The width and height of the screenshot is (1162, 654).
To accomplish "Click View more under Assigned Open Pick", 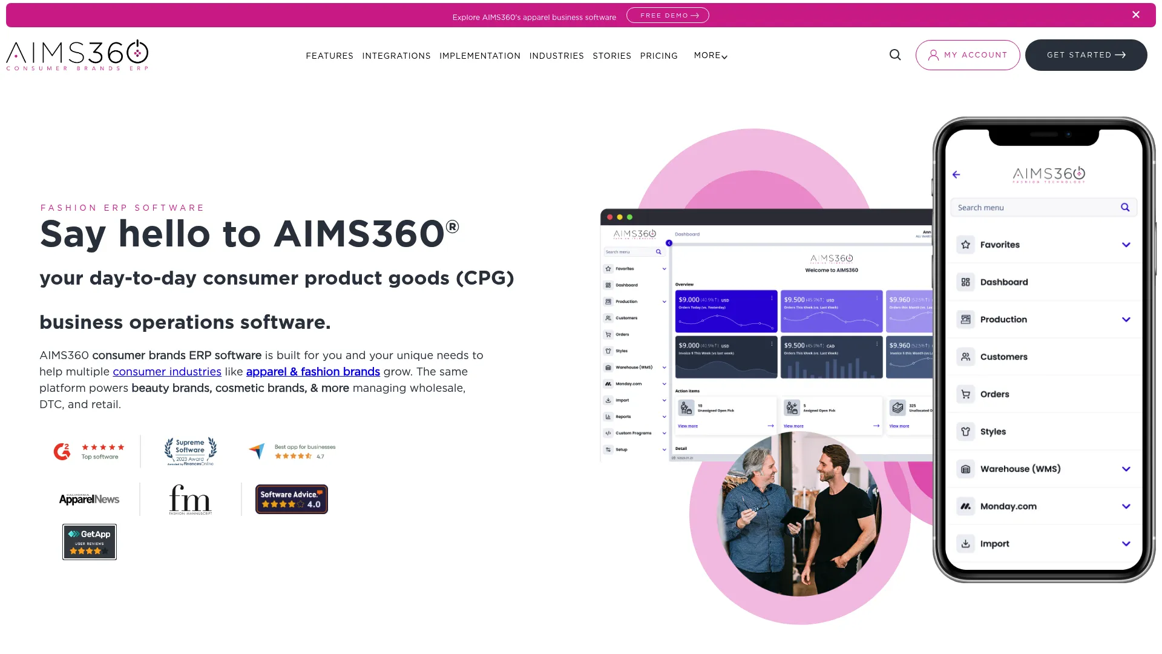I will click(x=793, y=426).
